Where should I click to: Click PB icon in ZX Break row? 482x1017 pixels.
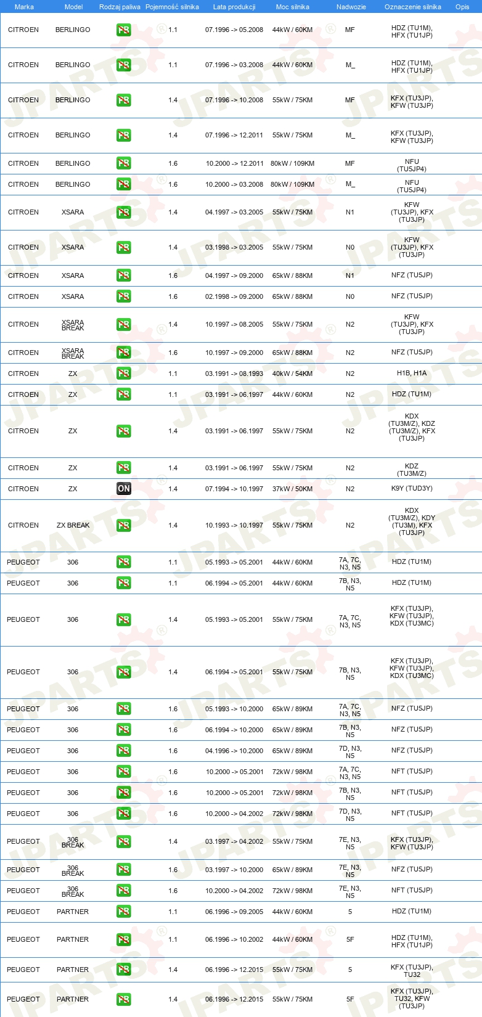[x=124, y=525]
